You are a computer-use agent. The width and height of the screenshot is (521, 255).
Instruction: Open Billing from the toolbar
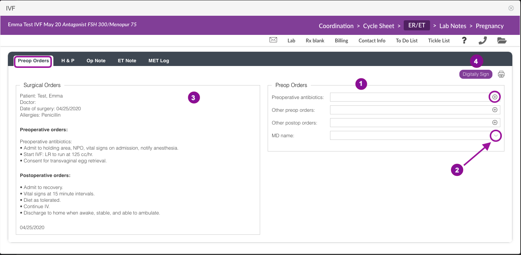[x=341, y=40]
